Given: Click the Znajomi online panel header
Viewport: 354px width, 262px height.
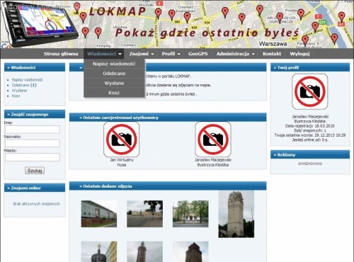Looking at the screenshot, I should coord(35,188).
